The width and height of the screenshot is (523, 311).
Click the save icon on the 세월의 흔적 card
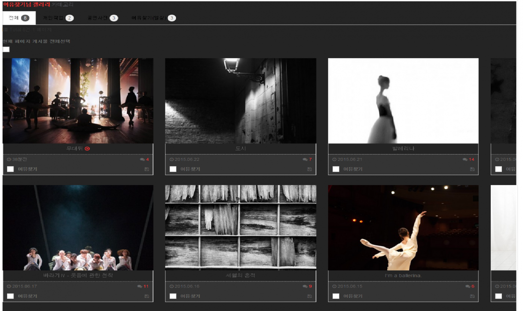(x=309, y=296)
